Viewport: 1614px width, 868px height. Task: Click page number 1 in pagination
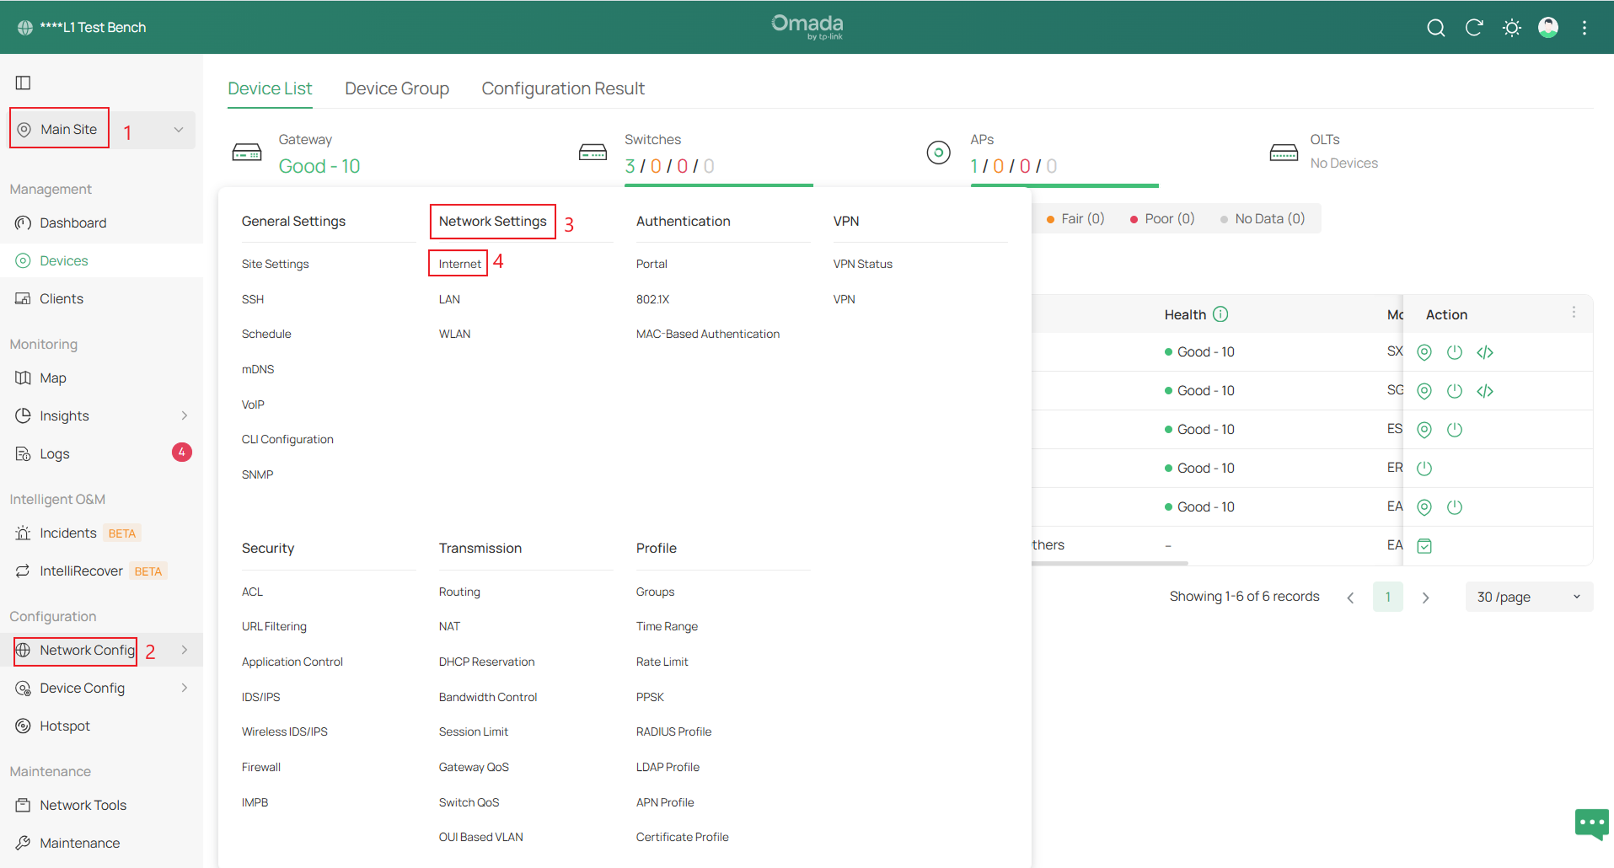tap(1388, 597)
